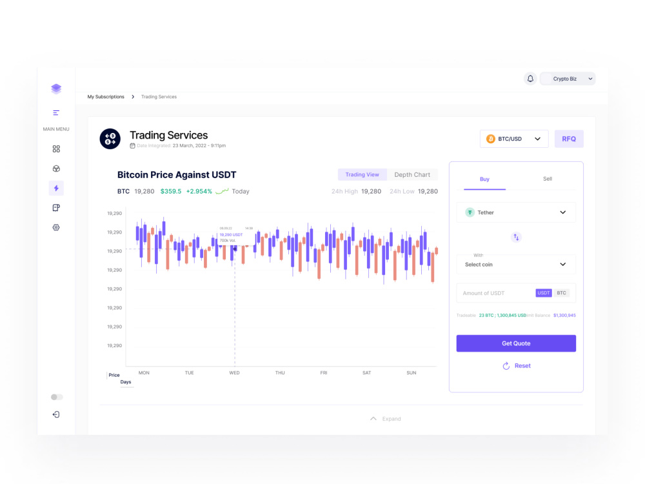Image resolution: width=645 pixels, height=484 pixels.
Task: Click the breadcrumb chevron arrow
Action: pyautogui.click(x=133, y=97)
